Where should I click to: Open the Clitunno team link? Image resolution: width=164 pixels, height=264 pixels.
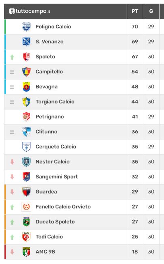pyautogui.click(x=46, y=131)
